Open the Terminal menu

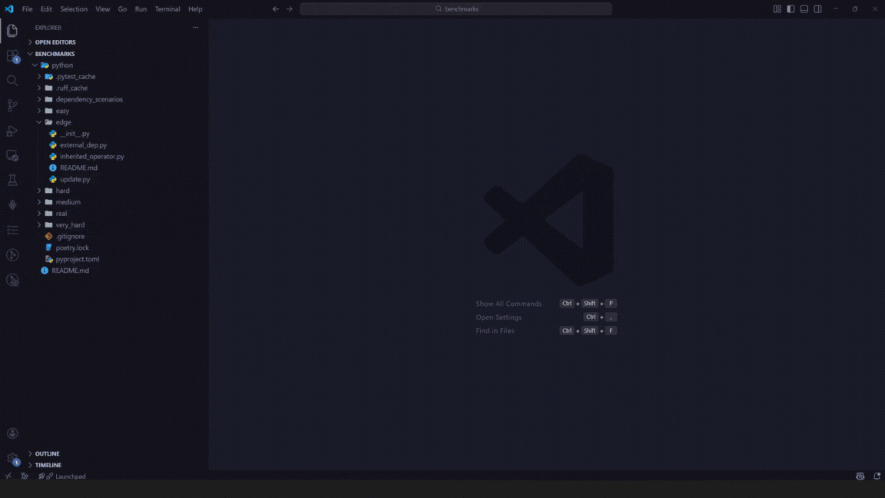point(167,8)
